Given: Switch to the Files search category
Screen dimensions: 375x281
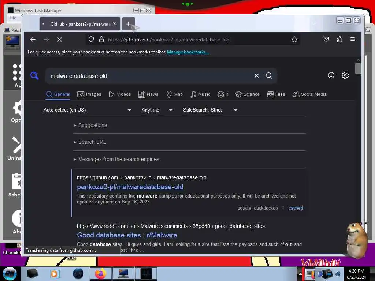Looking at the screenshot, I should [x=276, y=94].
